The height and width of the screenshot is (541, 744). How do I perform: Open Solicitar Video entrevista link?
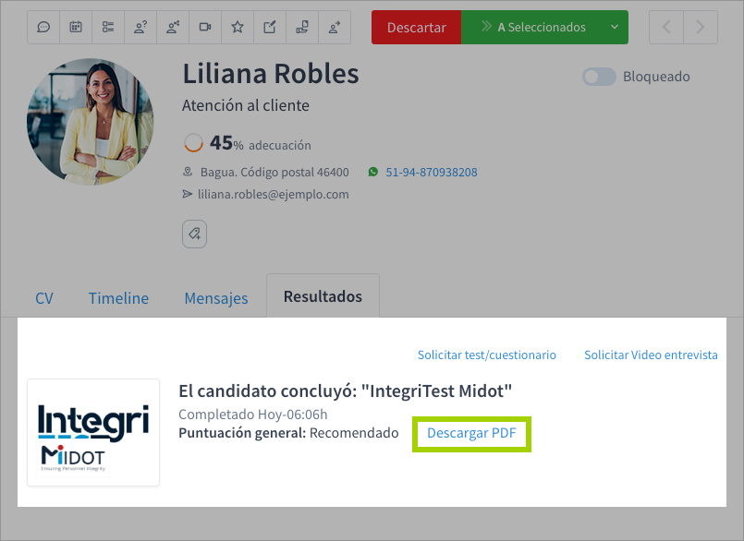pos(651,354)
